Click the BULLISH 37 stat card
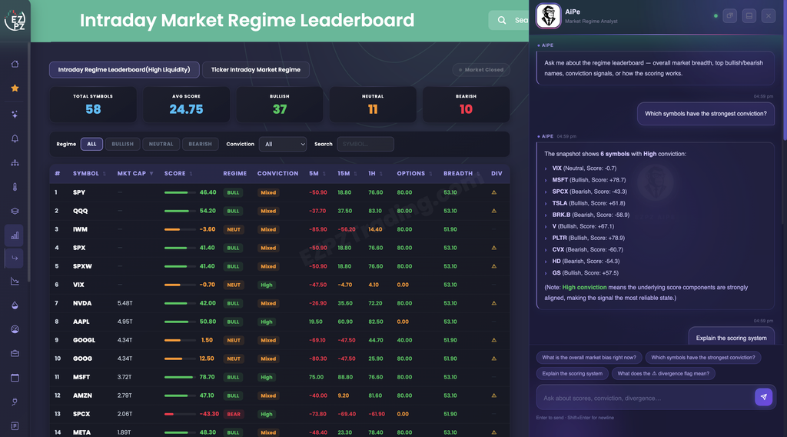Screen dimensions: 787x437 point(280,105)
